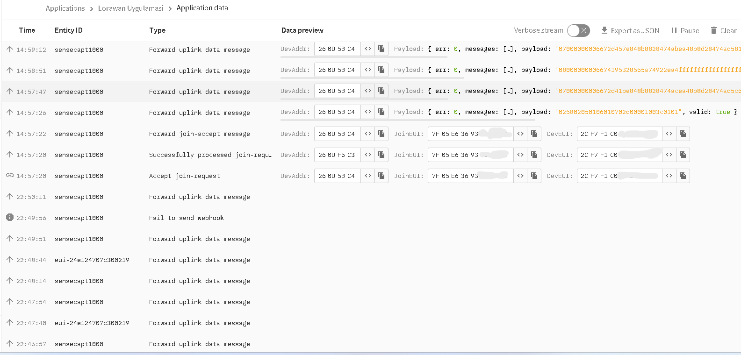Toggle the Verbose stream switch

[578, 31]
